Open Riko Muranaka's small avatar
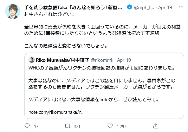The height and width of the screenshot is (132, 188). [32, 60]
